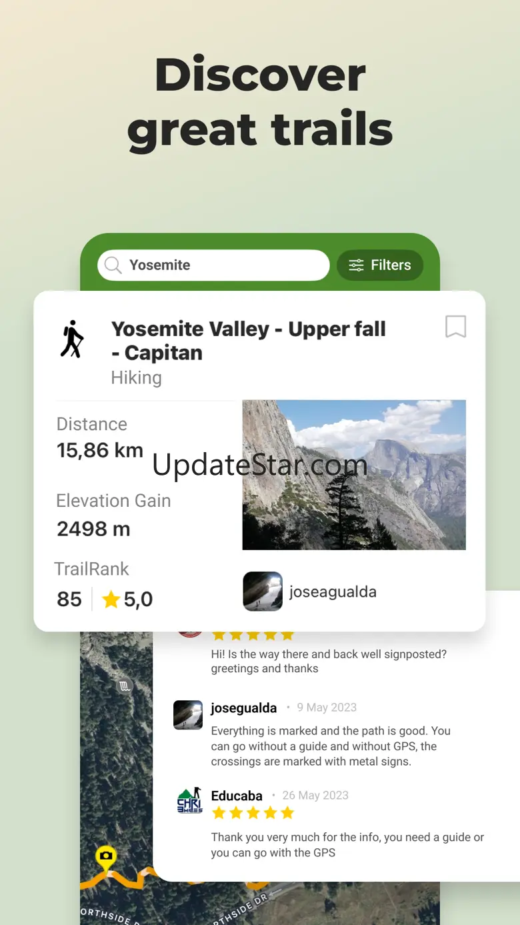The width and height of the screenshot is (520, 925).
Task: Open joseagualda's author profile name
Action: point(333,592)
